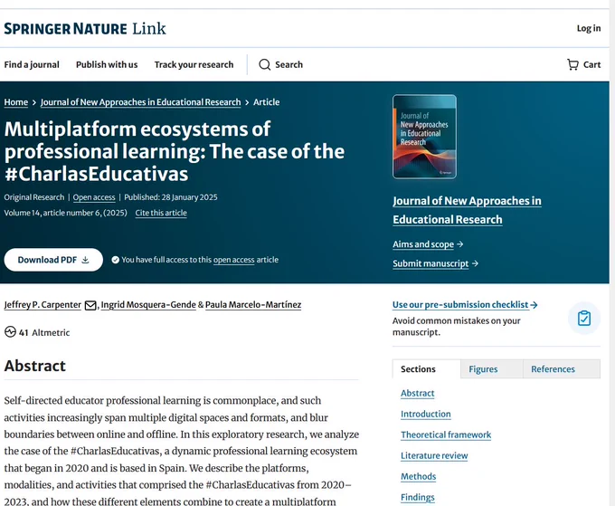This screenshot has width=615, height=506.
Task: Click the article title heading
Action: [x=175, y=151]
